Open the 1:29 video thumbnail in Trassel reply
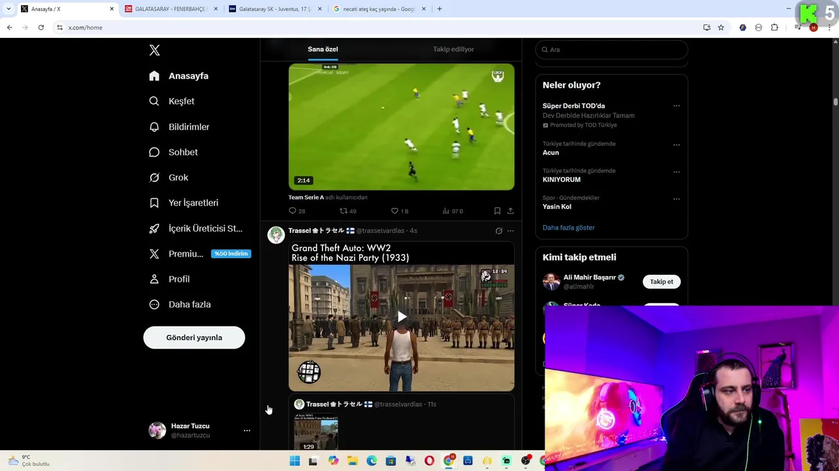The width and height of the screenshot is (839, 471). point(316,432)
